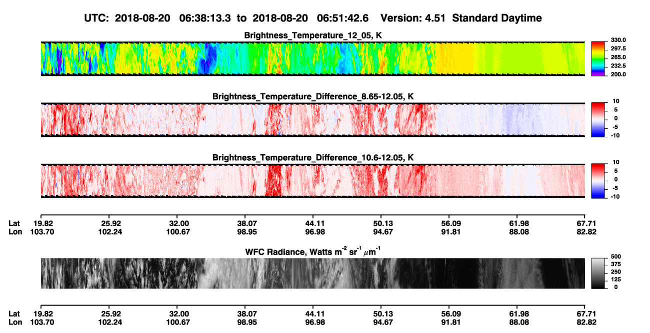Click the Brightness_Temperature_Difference_8.65-12.05, K title

point(313,96)
